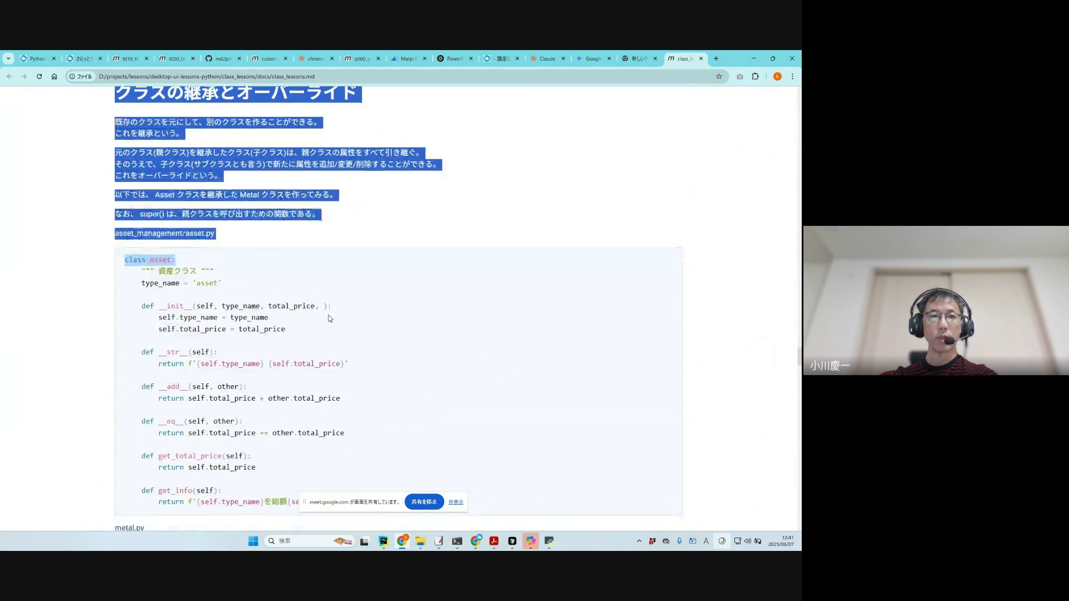Viewport: 1069px width, 601px height.
Task: Launch Adobe Acrobat from the taskbar
Action: point(493,541)
